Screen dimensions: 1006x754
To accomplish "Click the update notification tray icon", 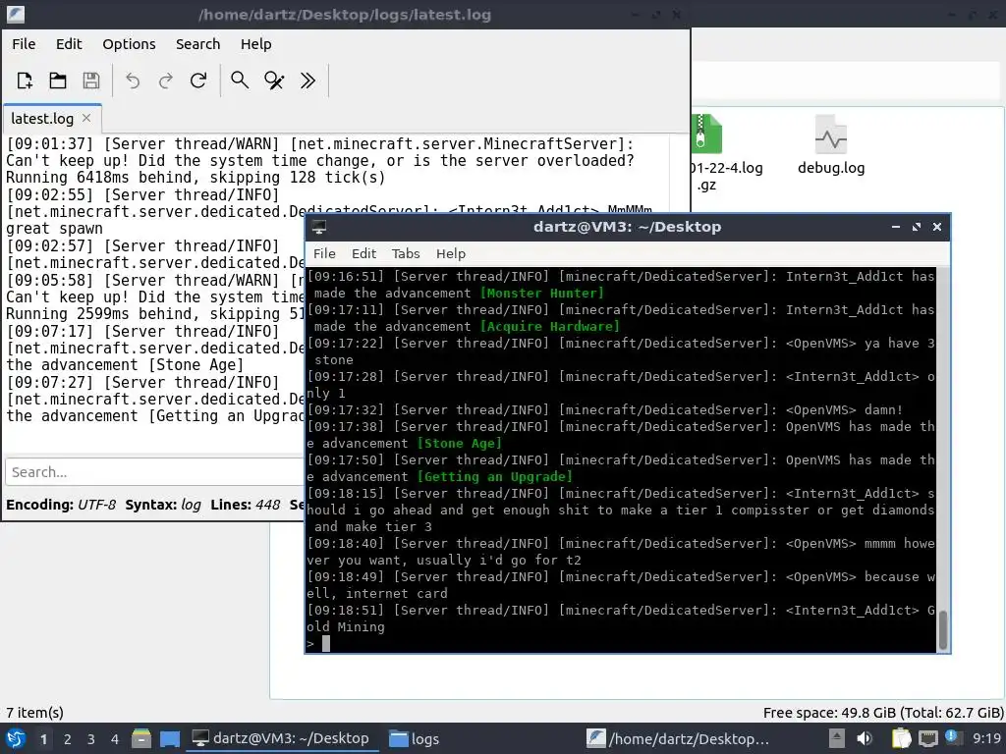I will tap(952, 738).
